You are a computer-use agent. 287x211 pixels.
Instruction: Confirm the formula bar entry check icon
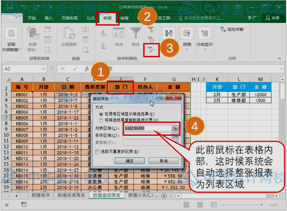click(75, 69)
